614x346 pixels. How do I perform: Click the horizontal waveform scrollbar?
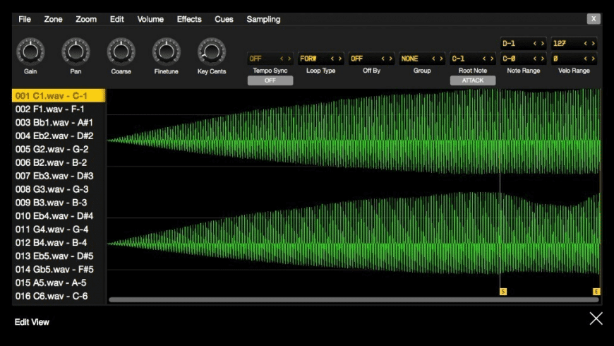(x=353, y=300)
